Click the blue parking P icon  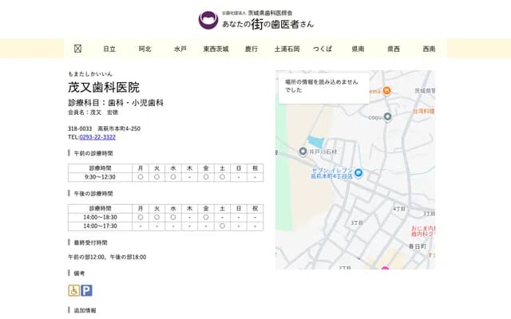pyautogui.click(x=86, y=291)
